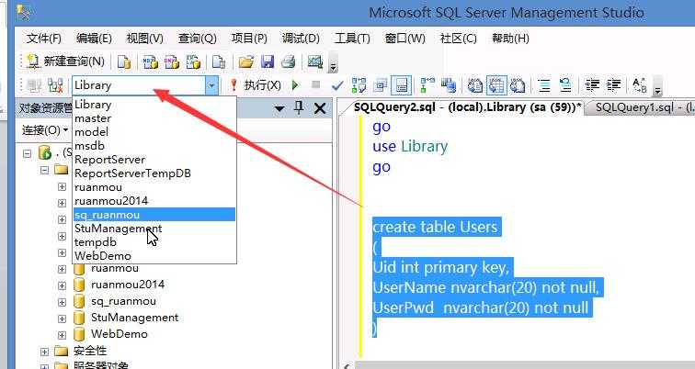The width and height of the screenshot is (695, 369).
Task: Display the estimated execution plan
Action: [x=359, y=85]
